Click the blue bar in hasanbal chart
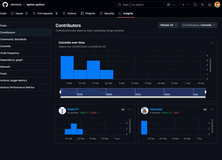This screenshot has height=160, width=222. 144,127
